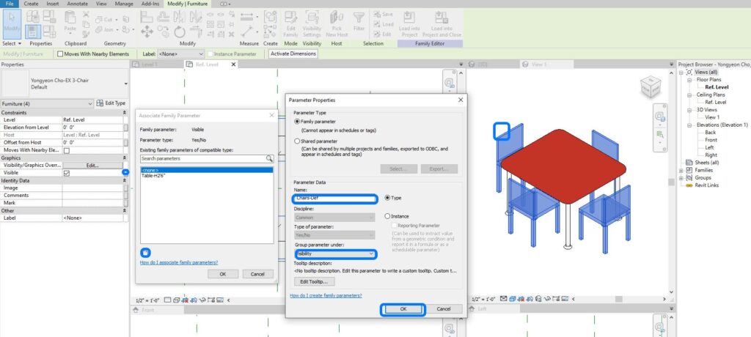Toggle Moves With Nearby Elements checkbox
This screenshot has height=337, width=751.
60,54
